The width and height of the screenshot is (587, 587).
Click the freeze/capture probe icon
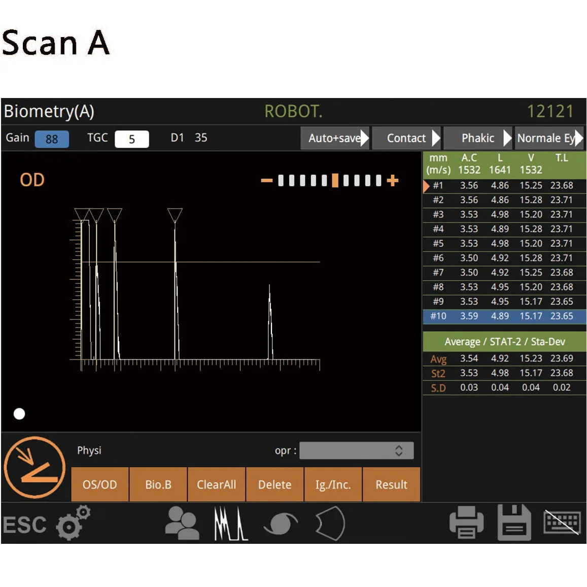(x=34, y=467)
